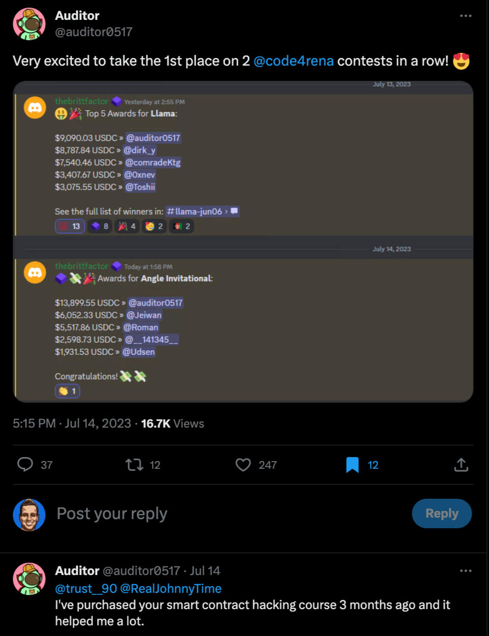Click the reply speech bubble icon
The height and width of the screenshot is (636, 489).
coord(25,464)
